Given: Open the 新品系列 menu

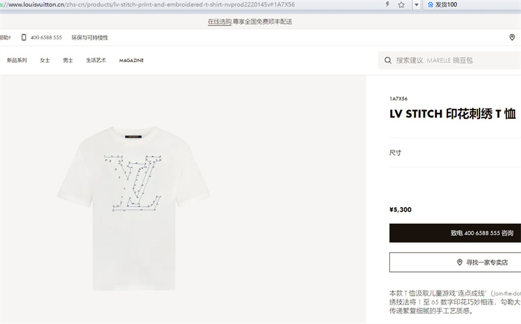Looking at the screenshot, I should tap(17, 60).
